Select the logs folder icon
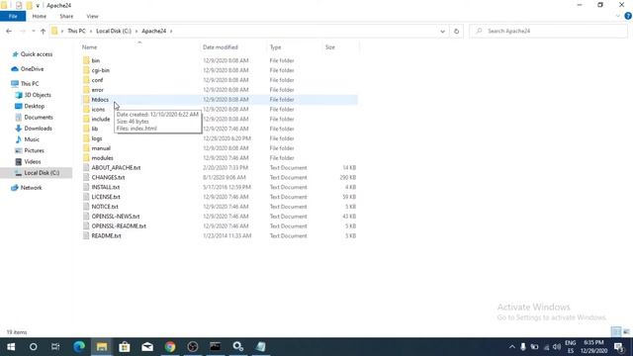The height and width of the screenshot is (356, 633). click(x=86, y=138)
